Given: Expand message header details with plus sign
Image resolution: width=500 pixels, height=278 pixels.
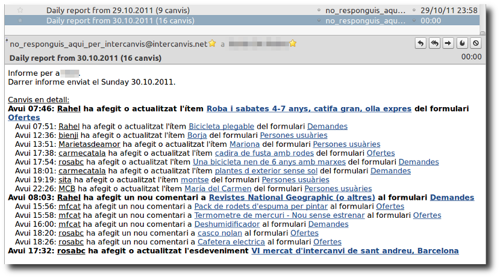Looking at the screenshot, I should coord(6,40).
